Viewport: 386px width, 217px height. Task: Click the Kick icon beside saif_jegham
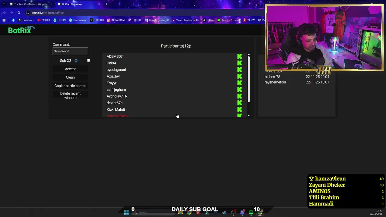click(239, 90)
